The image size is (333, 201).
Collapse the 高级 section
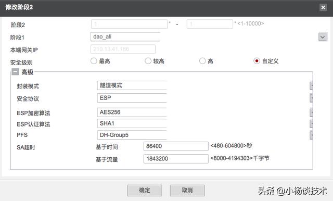(x=15, y=72)
